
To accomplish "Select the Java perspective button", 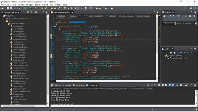I will [x=195, y=8].
